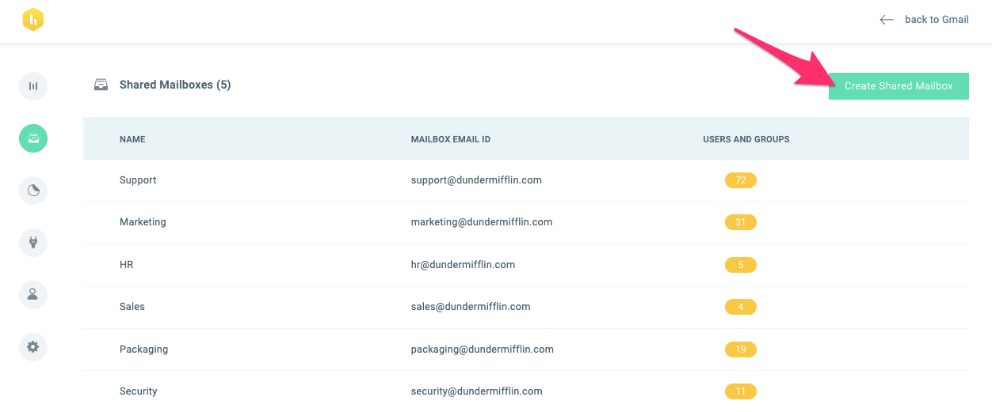Click marketing@dundermifflin.com email
992x412 pixels.
[x=482, y=222]
